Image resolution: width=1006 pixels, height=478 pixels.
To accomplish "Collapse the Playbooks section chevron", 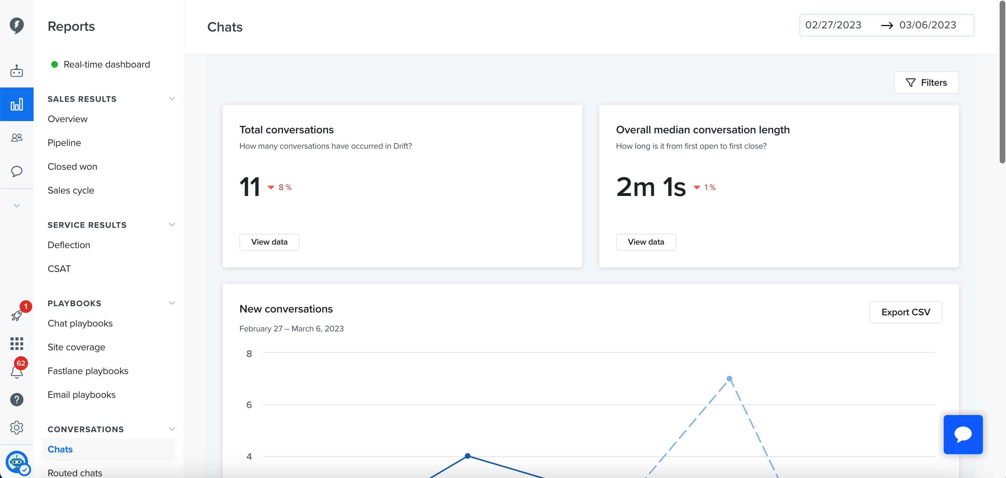I will 172,303.
